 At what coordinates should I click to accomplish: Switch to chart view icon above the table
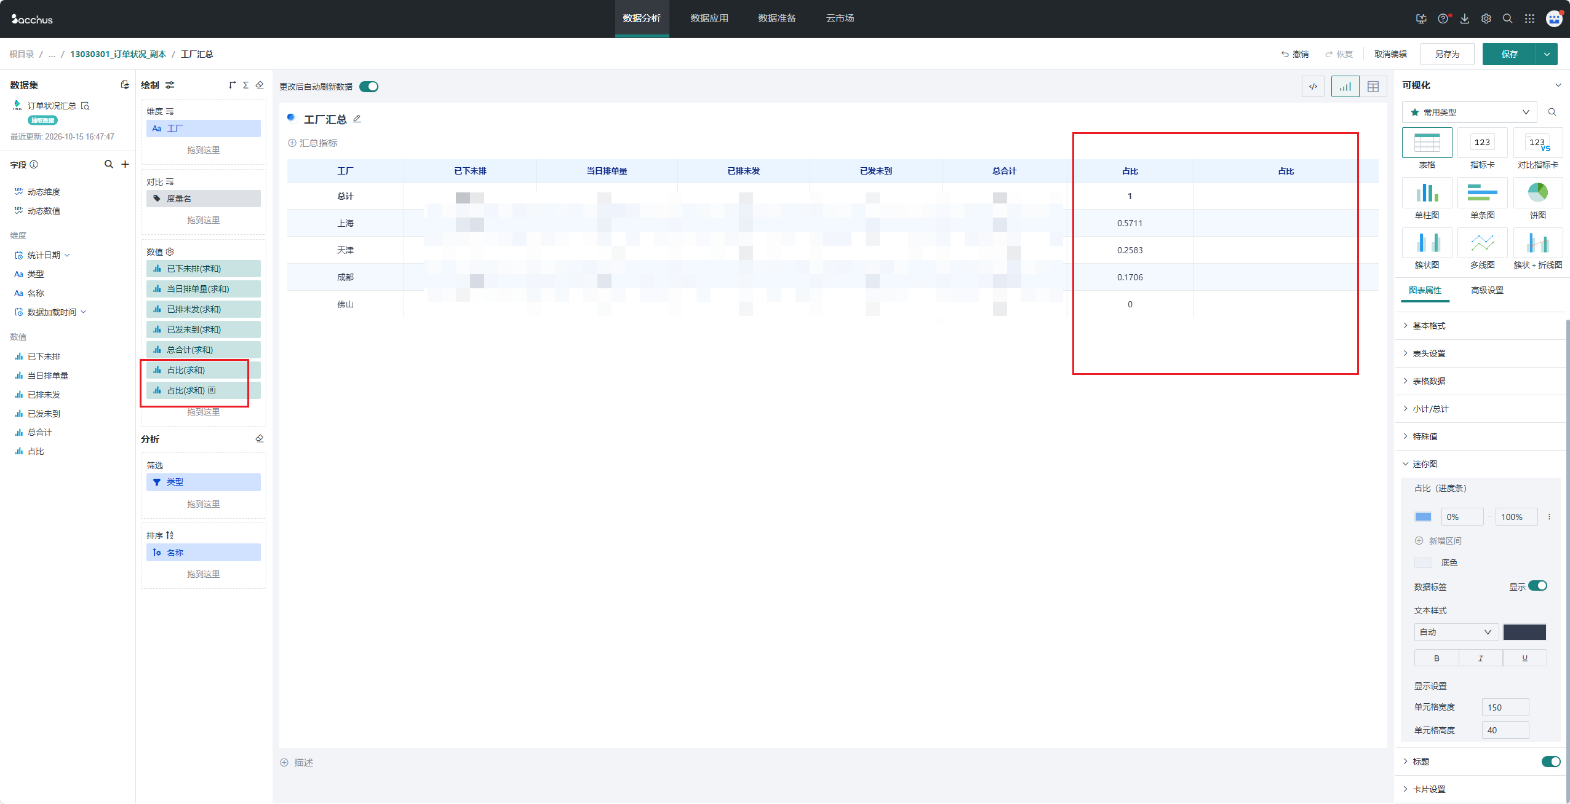(x=1345, y=87)
